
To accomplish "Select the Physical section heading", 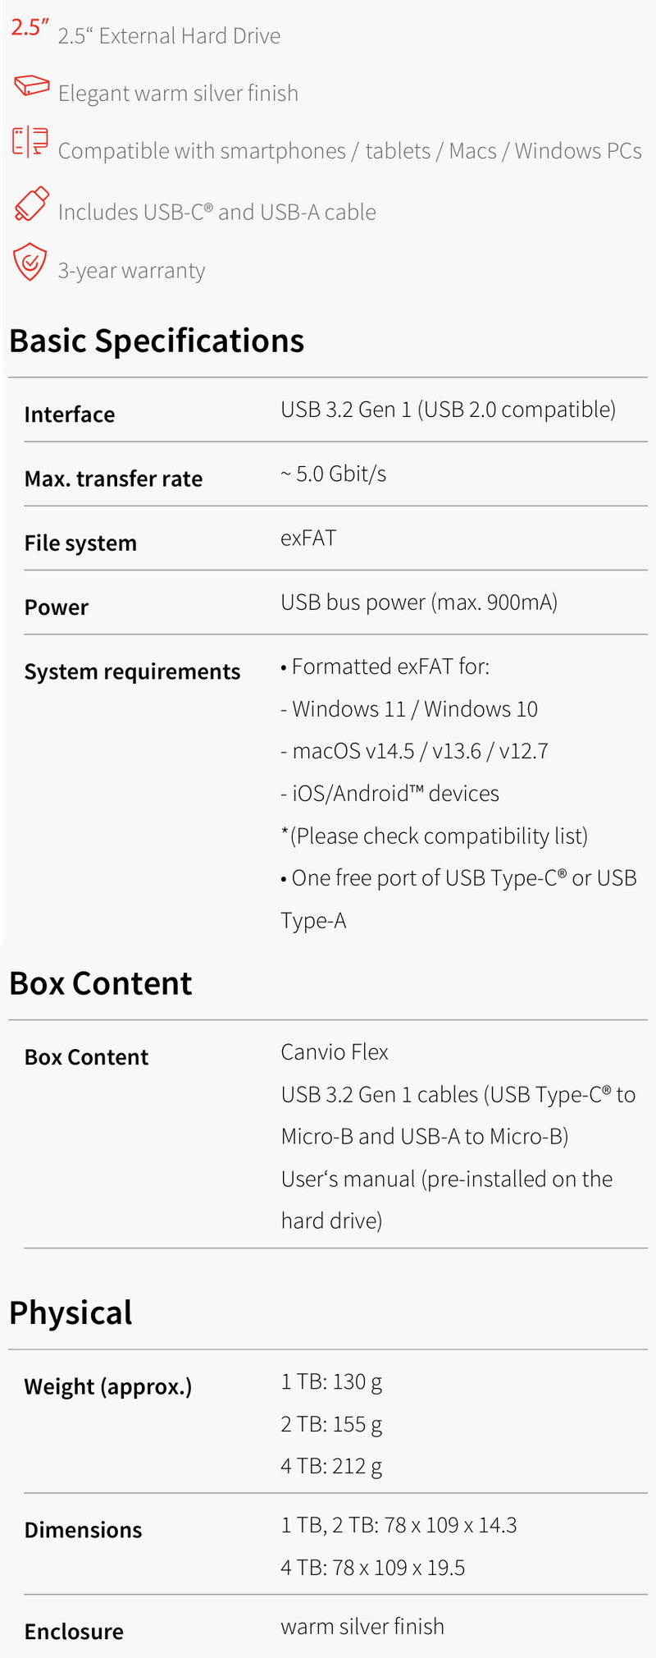I will 71,1312.
